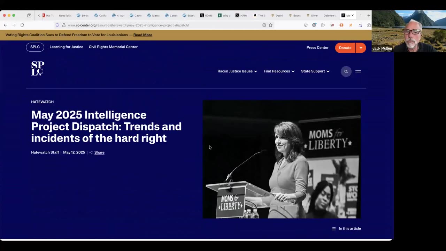Click Read More in the banner

[x=143, y=35]
